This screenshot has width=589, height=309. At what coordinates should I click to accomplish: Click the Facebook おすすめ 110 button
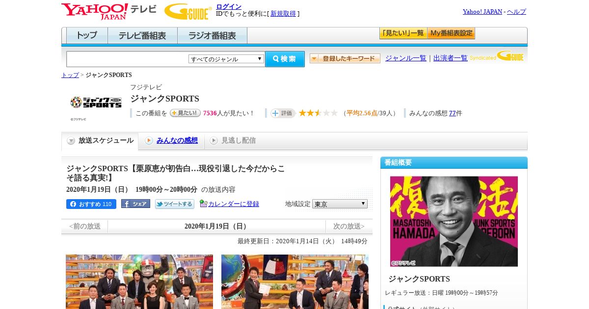(91, 204)
